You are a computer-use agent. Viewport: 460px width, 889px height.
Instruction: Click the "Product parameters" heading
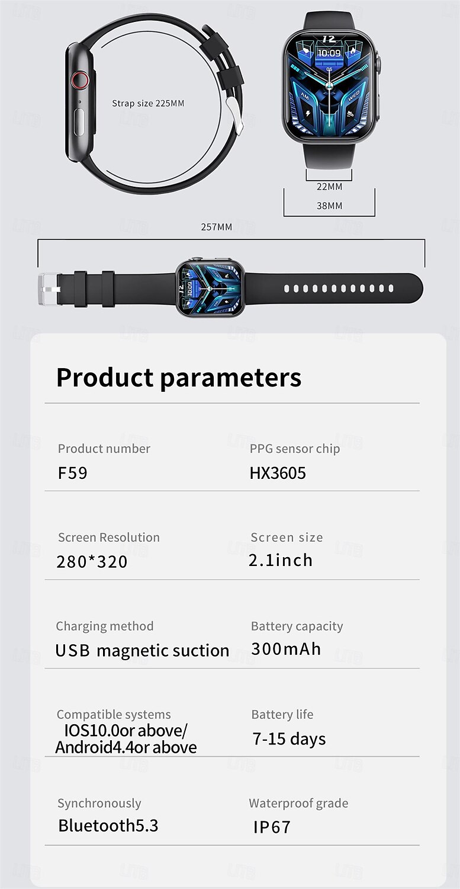[x=179, y=378]
